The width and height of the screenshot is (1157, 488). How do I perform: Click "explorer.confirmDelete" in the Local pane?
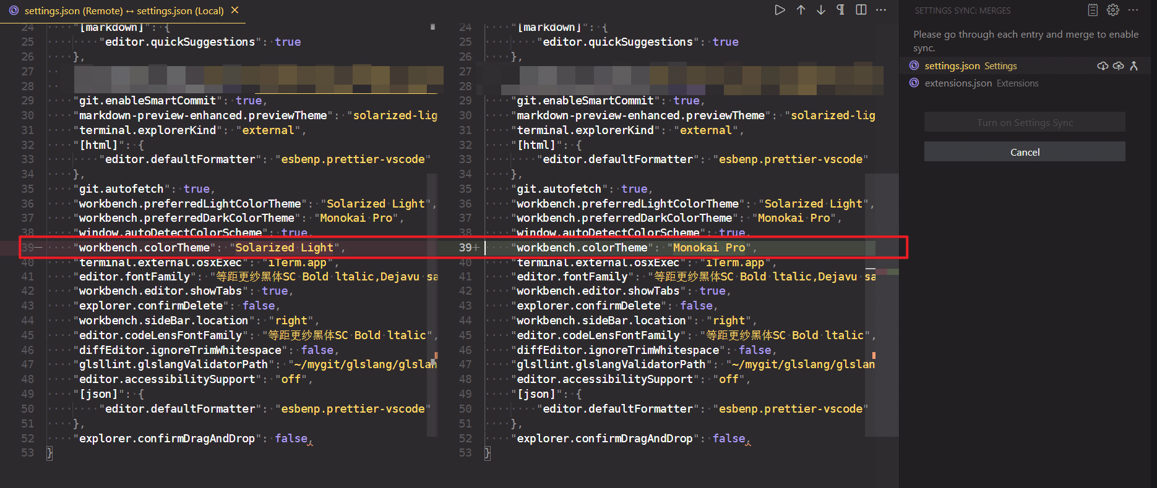589,306
